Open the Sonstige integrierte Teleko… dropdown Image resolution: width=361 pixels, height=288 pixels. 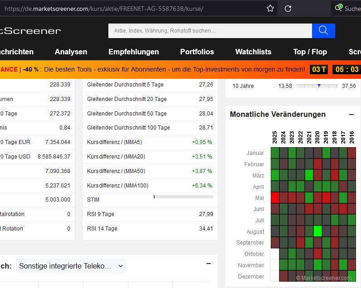pyautogui.click(x=71, y=266)
